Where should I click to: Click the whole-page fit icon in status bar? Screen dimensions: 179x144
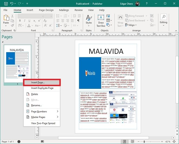pyautogui.click(x=174, y=142)
